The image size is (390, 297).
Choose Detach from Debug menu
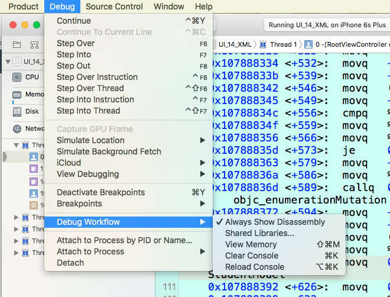pos(128,263)
